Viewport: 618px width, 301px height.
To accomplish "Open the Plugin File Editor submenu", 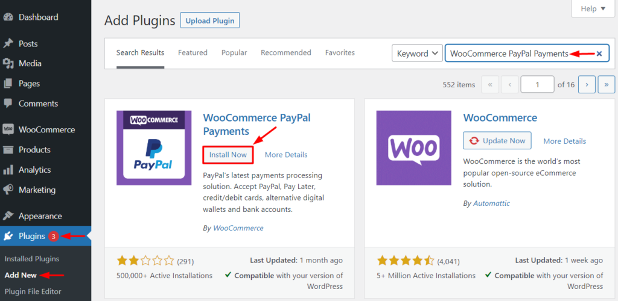I will tap(33, 291).
